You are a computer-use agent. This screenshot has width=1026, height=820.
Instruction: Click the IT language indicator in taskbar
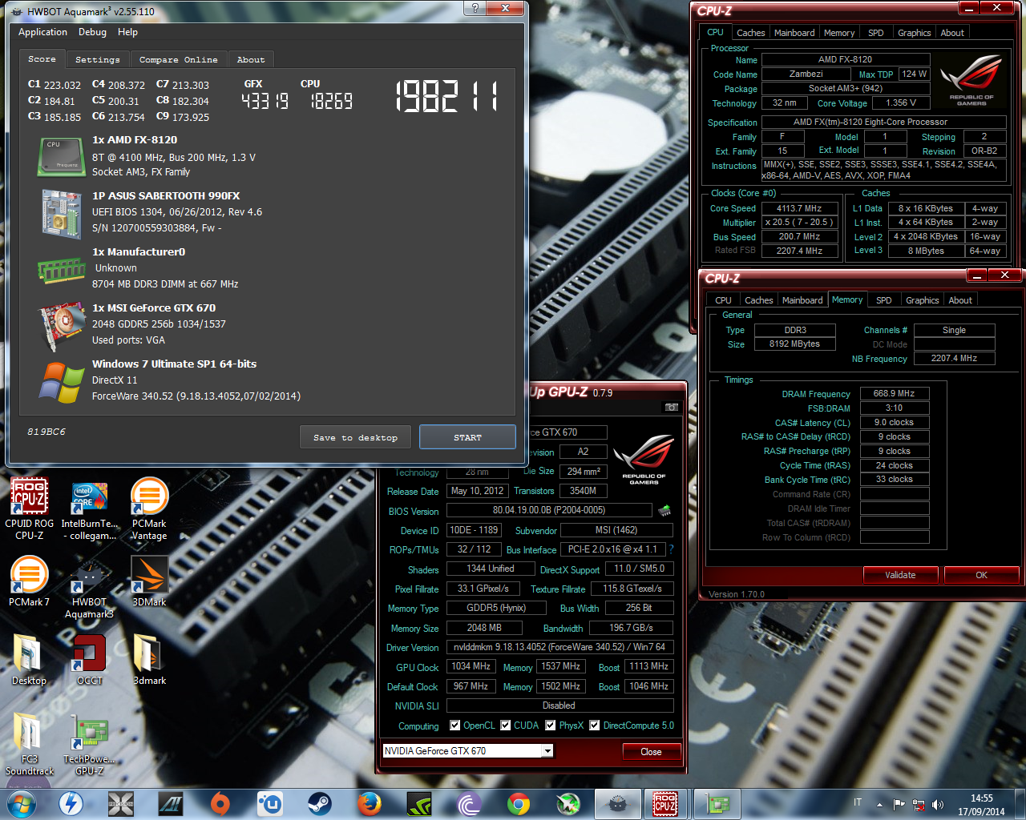click(857, 802)
